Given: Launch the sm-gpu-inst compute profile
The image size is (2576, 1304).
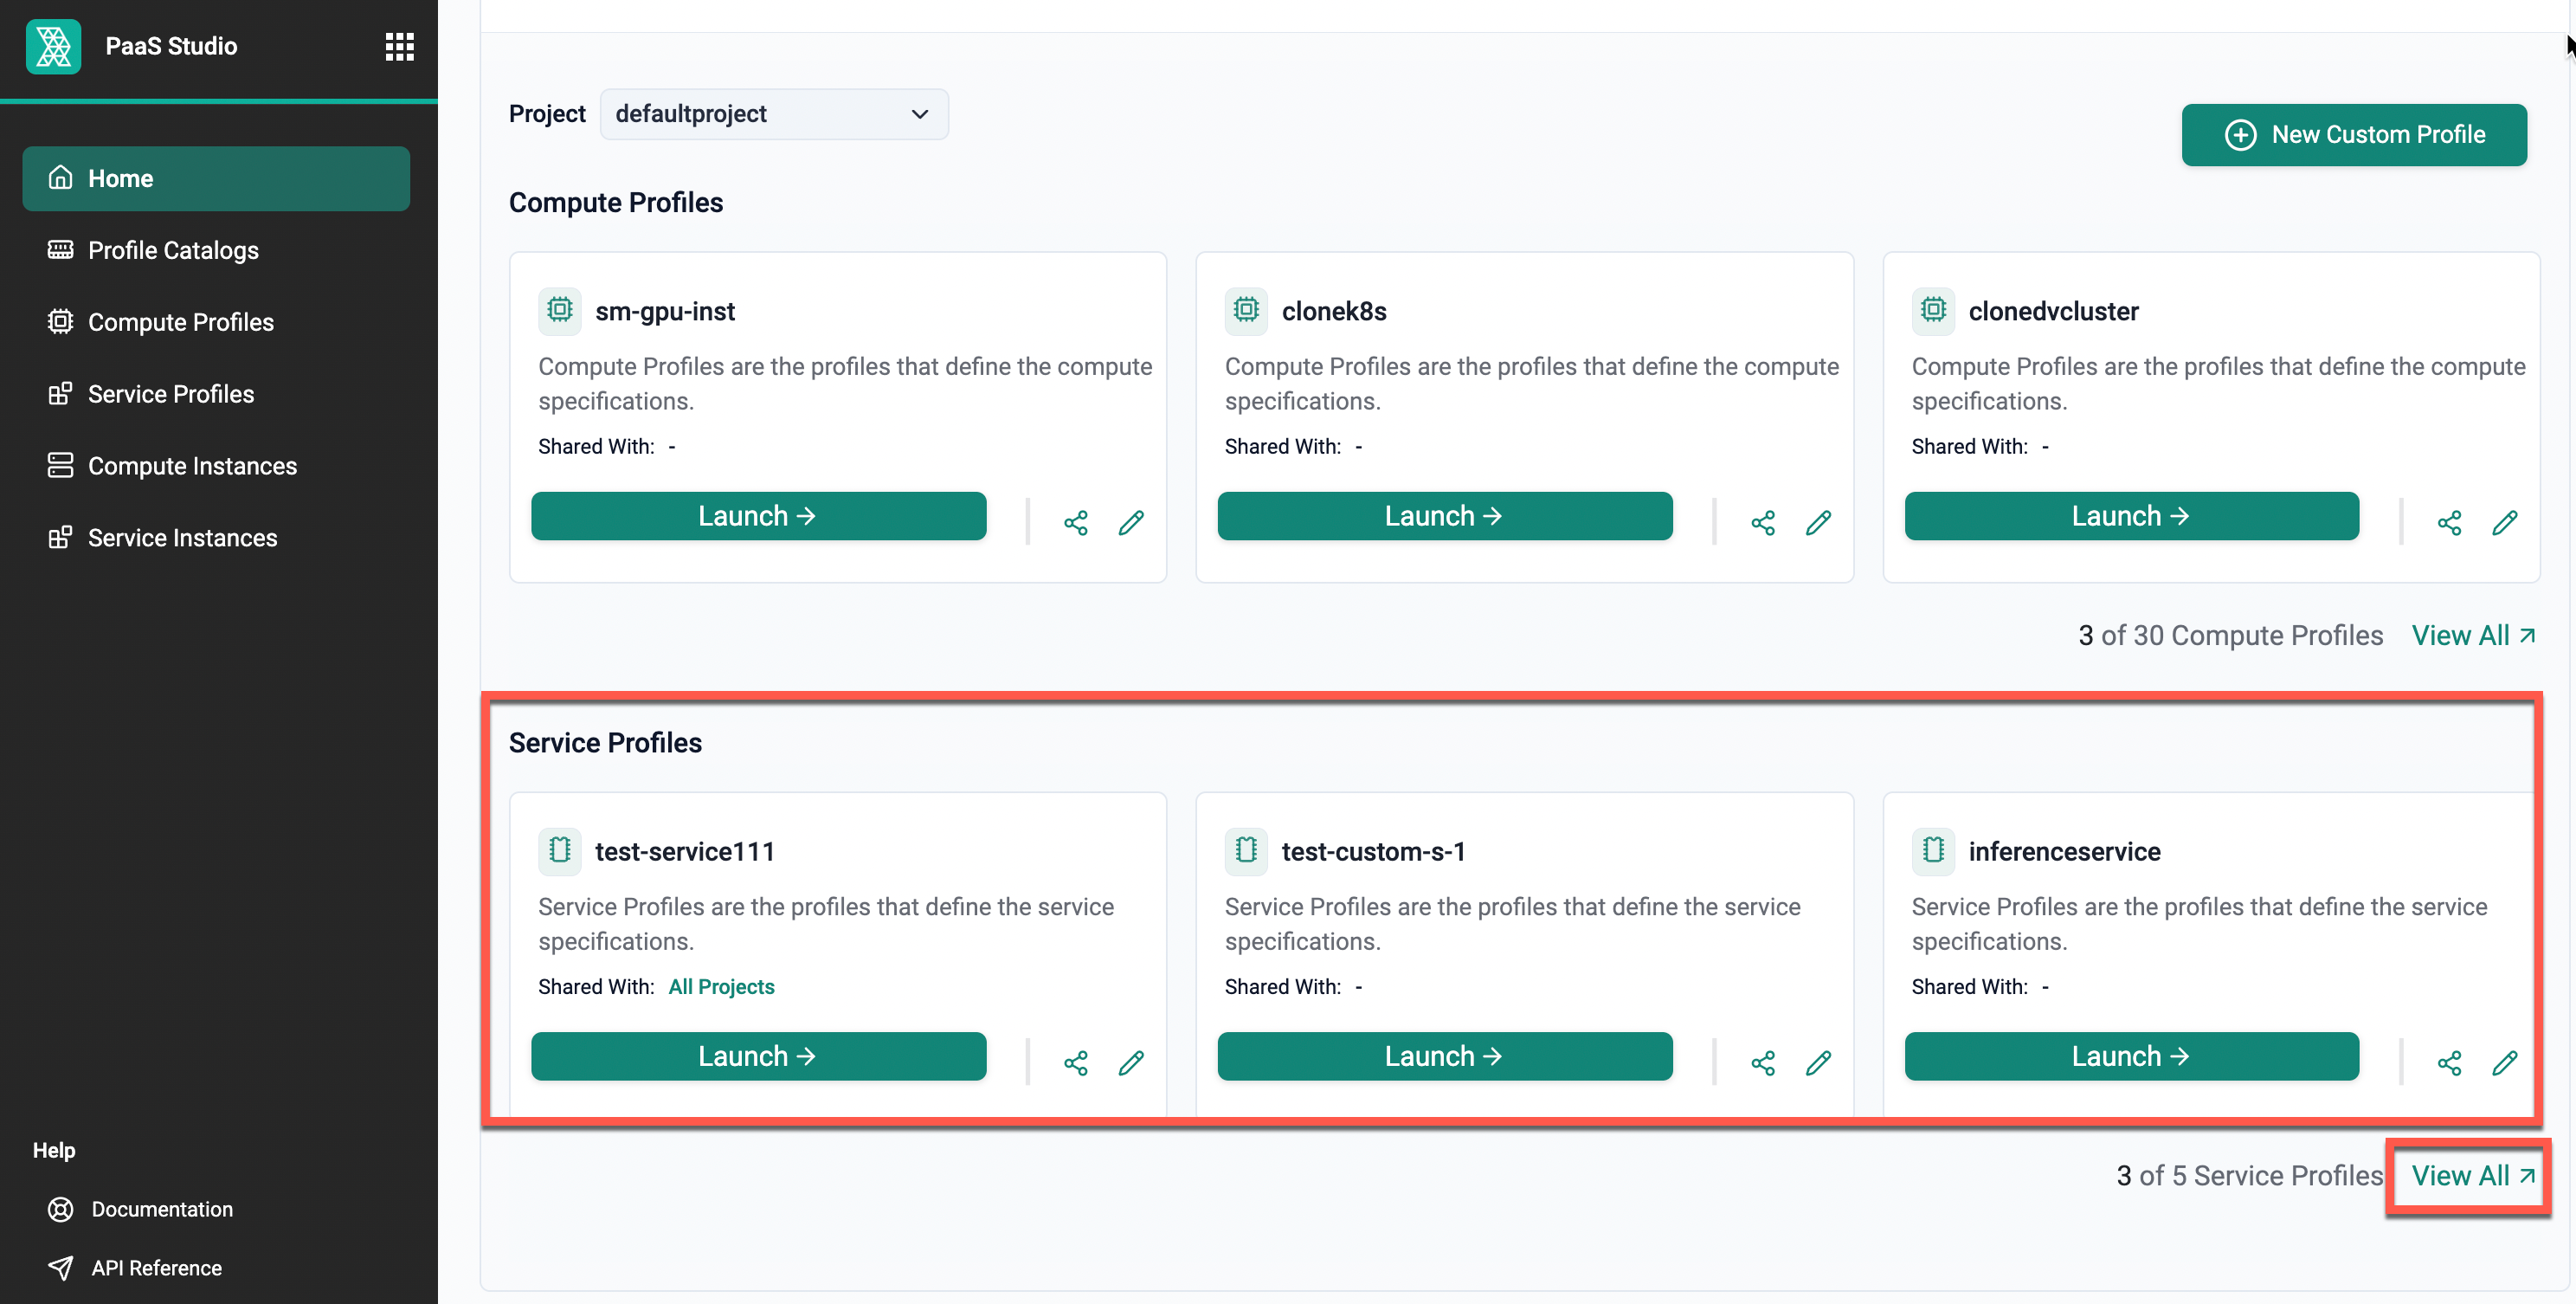Looking at the screenshot, I should pyautogui.click(x=758, y=516).
